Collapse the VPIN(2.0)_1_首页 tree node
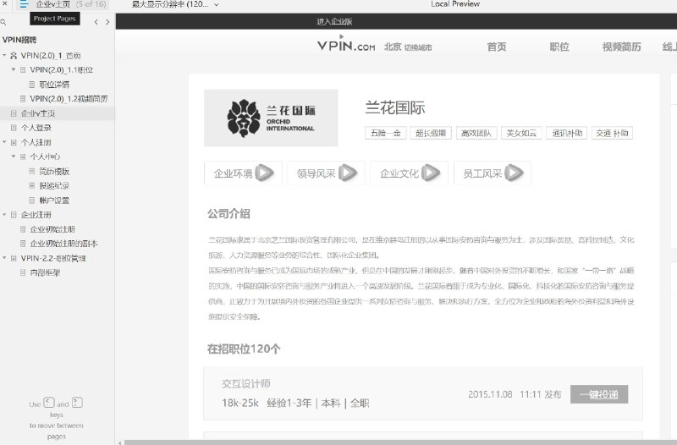This screenshot has height=445, width=677. pyautogui.click(x=4, y=55)
